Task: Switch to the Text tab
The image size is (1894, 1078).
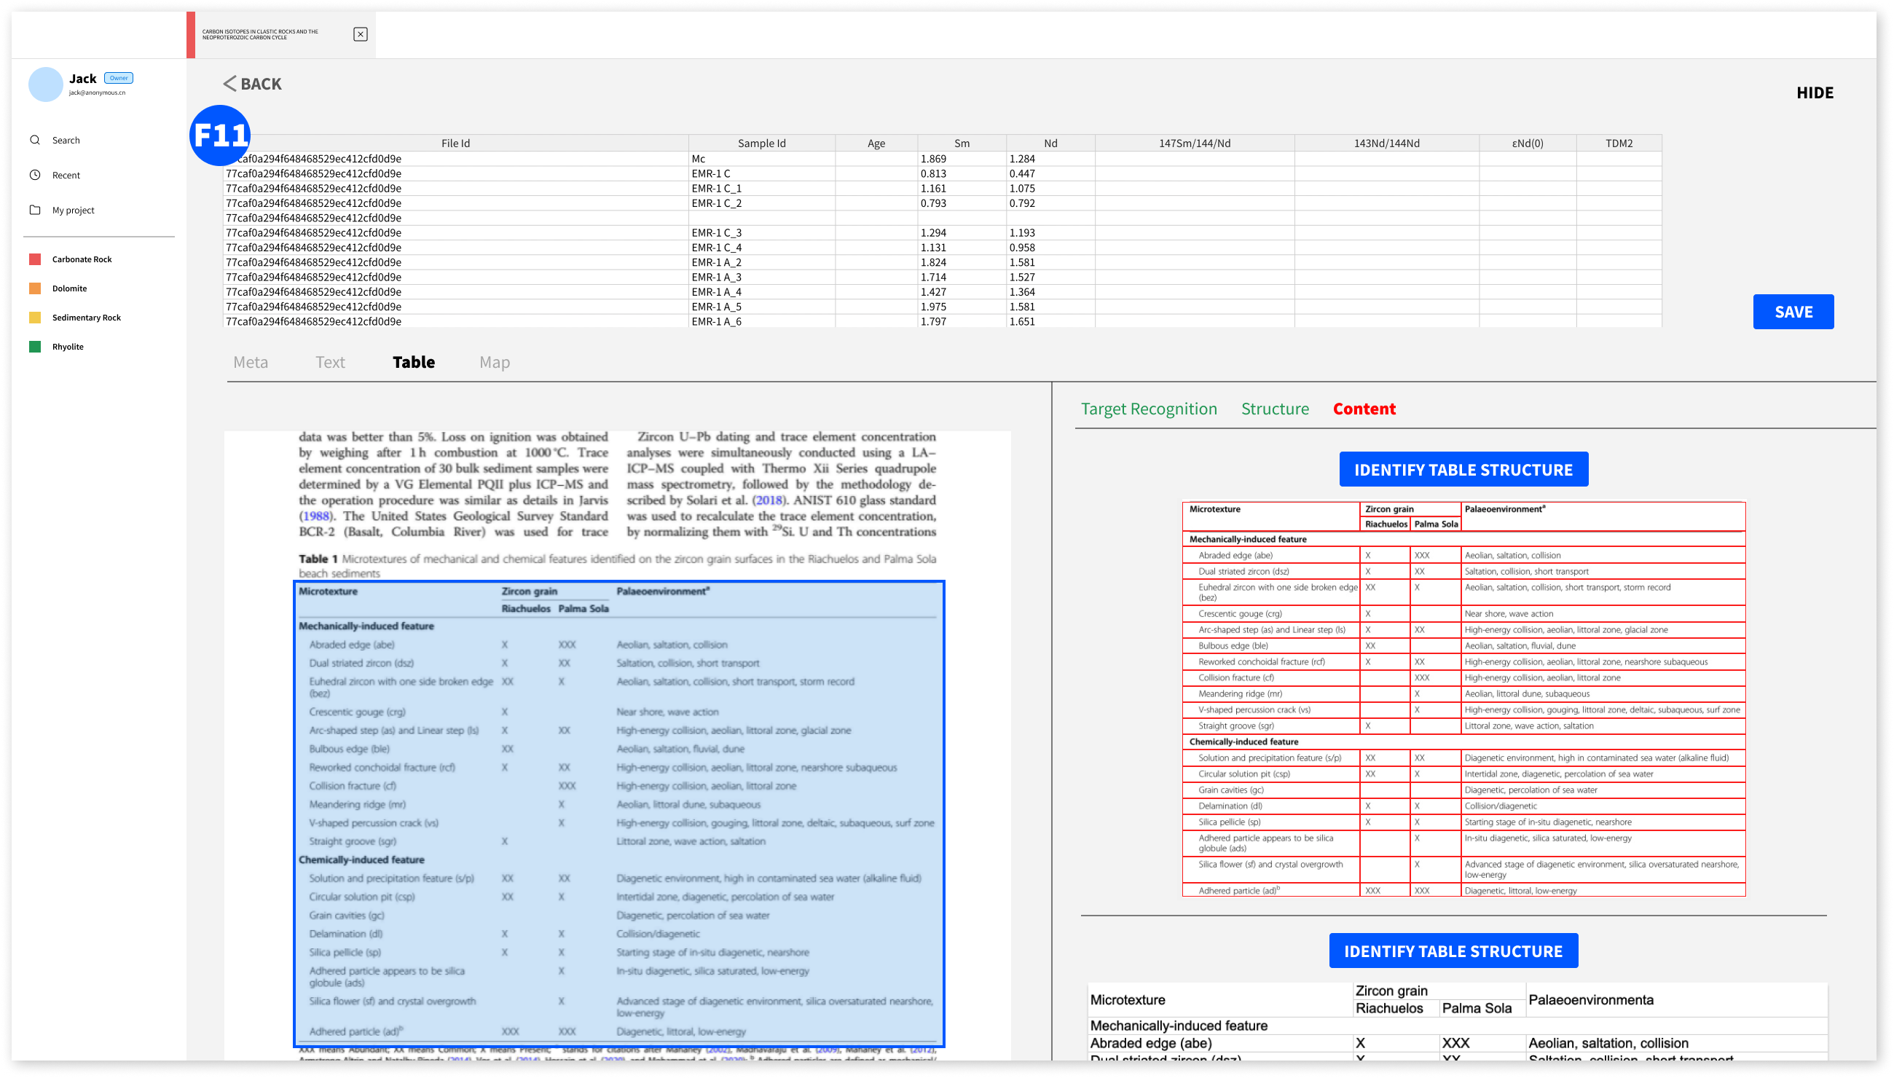Action: coord(330,362)
